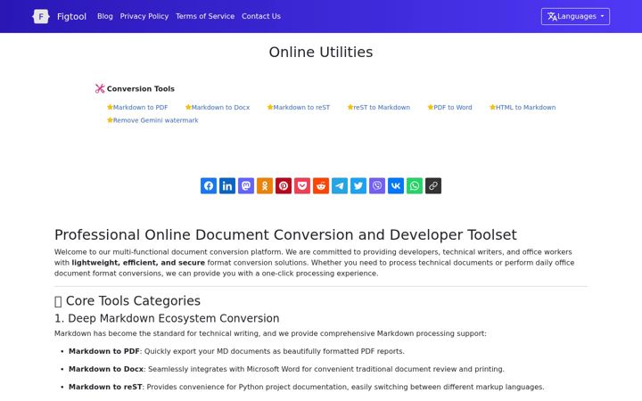Click the Professional Online Document Conversion heading
The height and width of the screenshot is (401, 642).
285,235
